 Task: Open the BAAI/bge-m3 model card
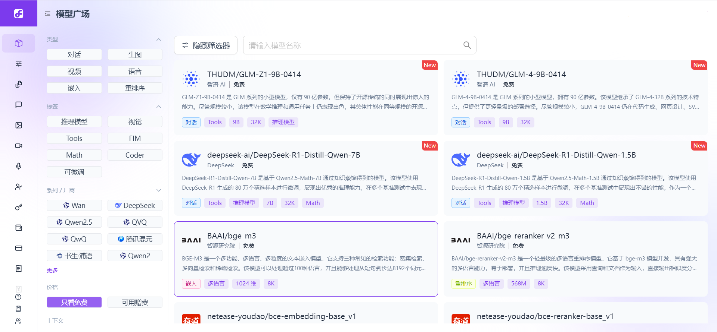[x=306, y=259]
